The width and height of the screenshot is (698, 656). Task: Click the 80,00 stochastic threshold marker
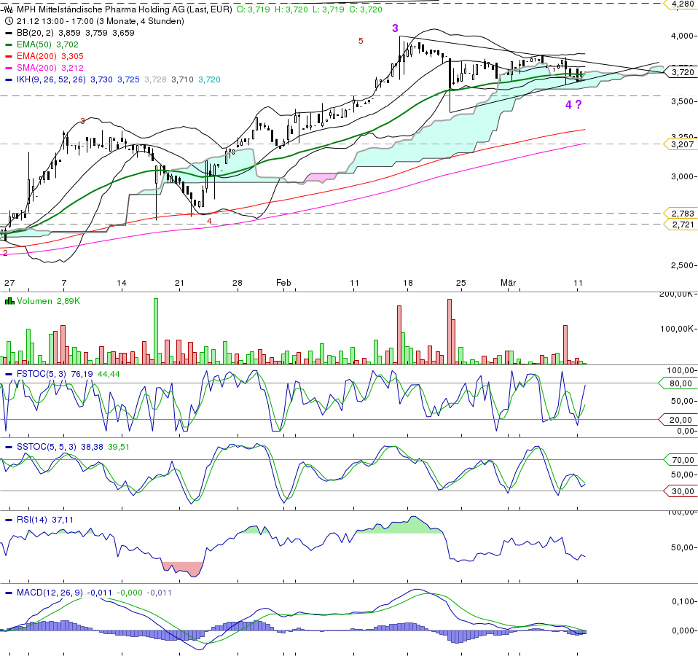pos(679,382)
